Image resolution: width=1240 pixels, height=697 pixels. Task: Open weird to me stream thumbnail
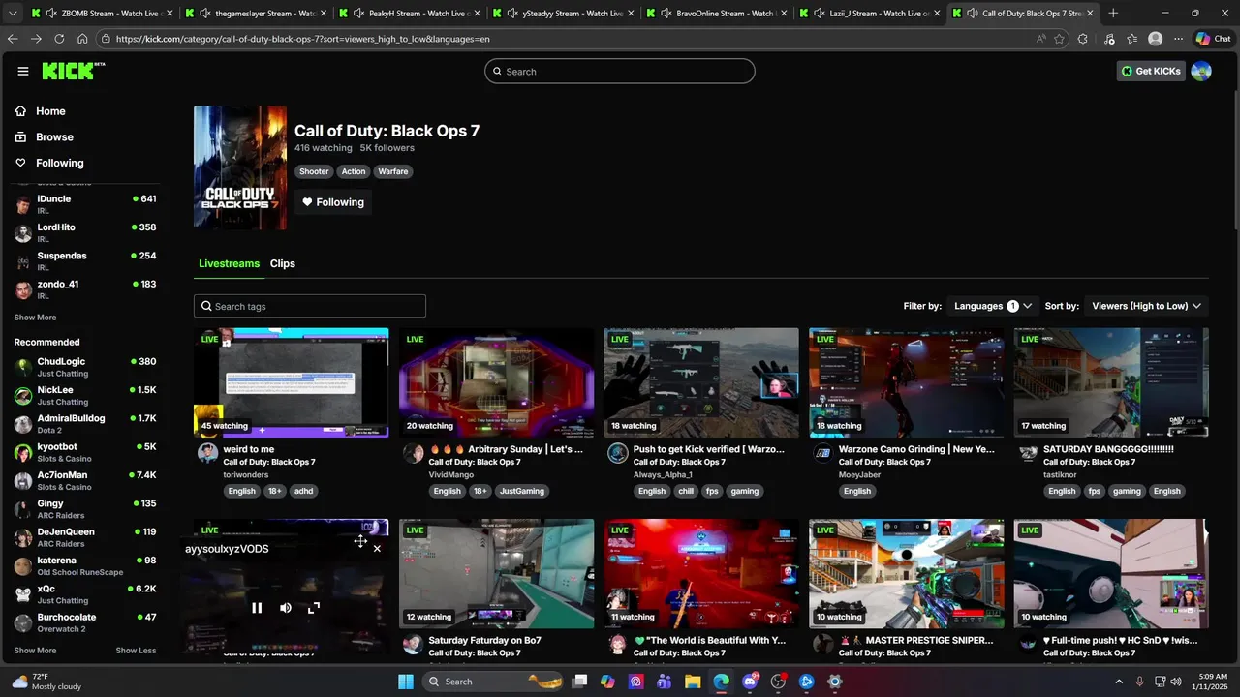292,382
